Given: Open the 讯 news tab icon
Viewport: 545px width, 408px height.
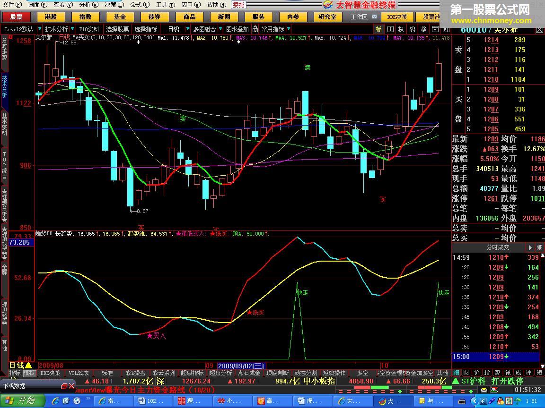Looking at the screenshot, I should point(508,373).
